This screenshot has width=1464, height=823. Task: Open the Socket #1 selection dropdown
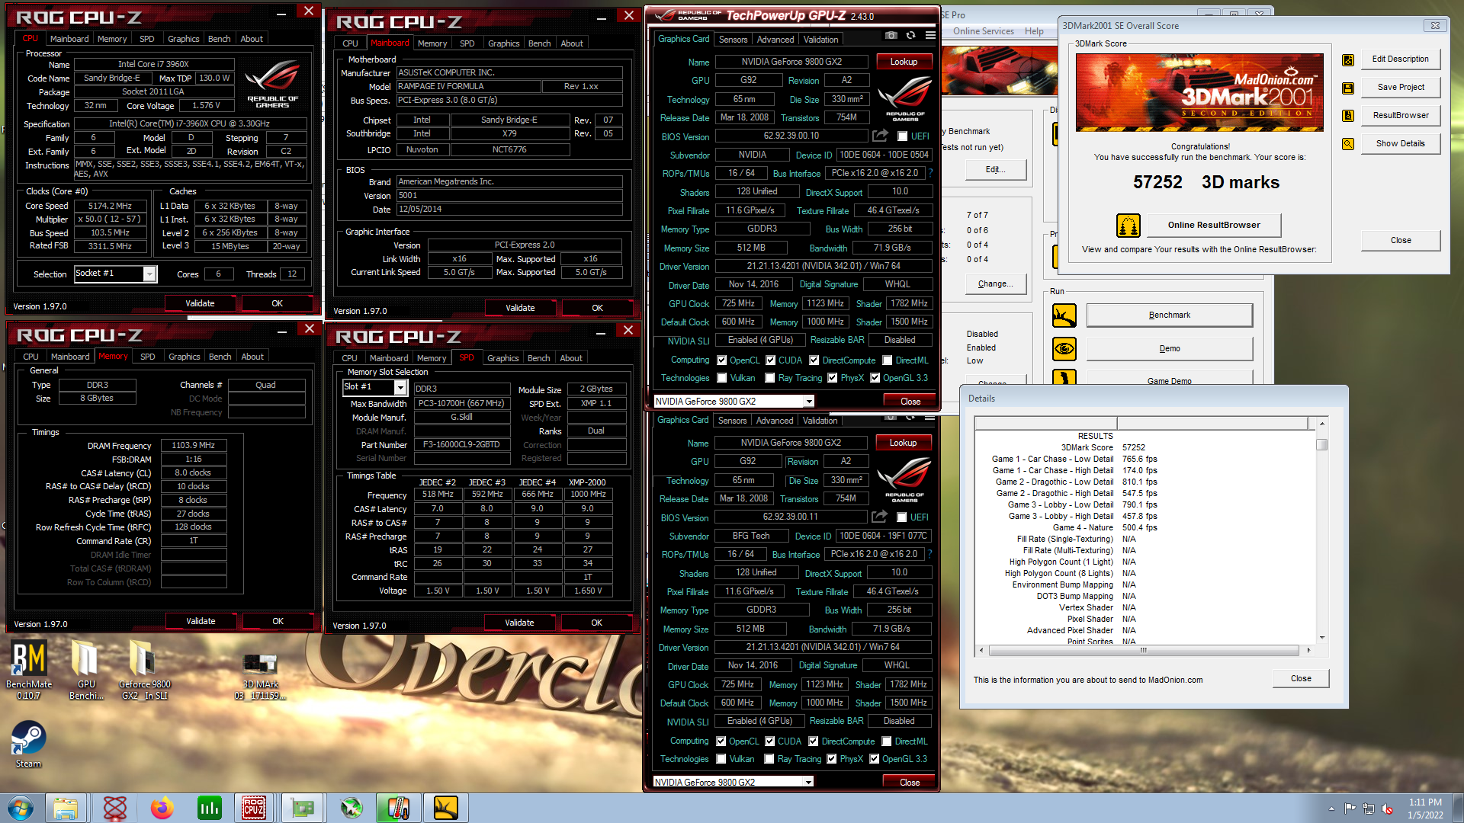click(x=149, y=274)
